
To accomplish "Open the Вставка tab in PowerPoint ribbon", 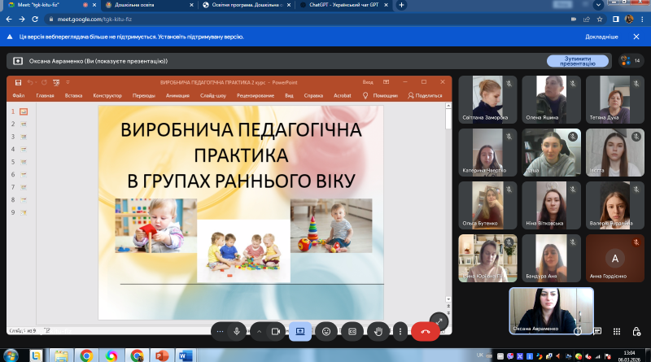I will (x=73, y=95).
